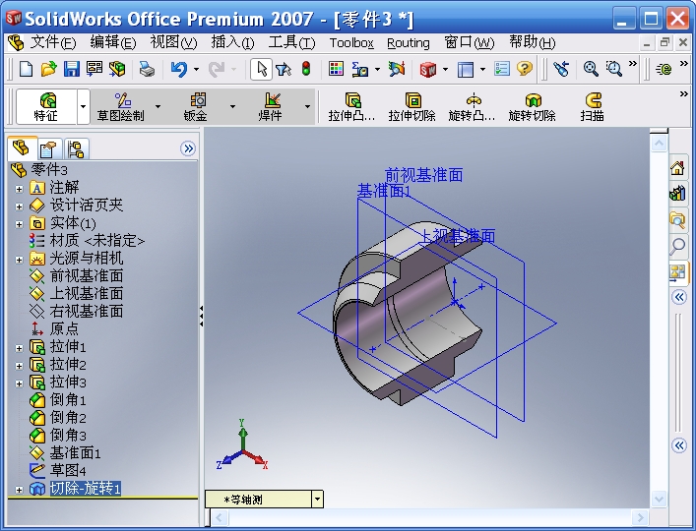The image size is (696, 531).
Task: Open the 插入(I) menu
Action: 232,42
